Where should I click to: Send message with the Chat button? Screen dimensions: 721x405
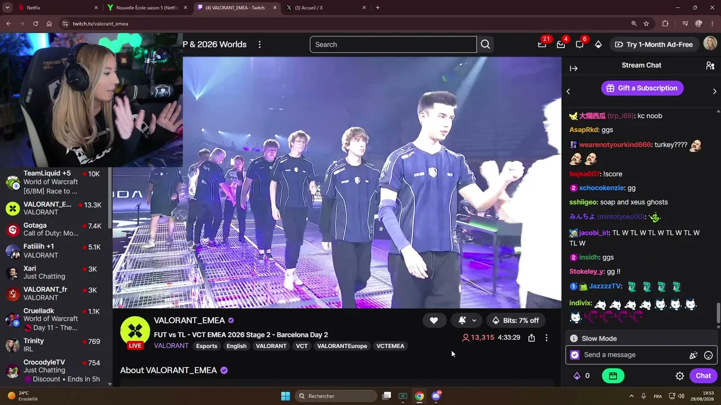pyautogui.click(x=704, y=376)
